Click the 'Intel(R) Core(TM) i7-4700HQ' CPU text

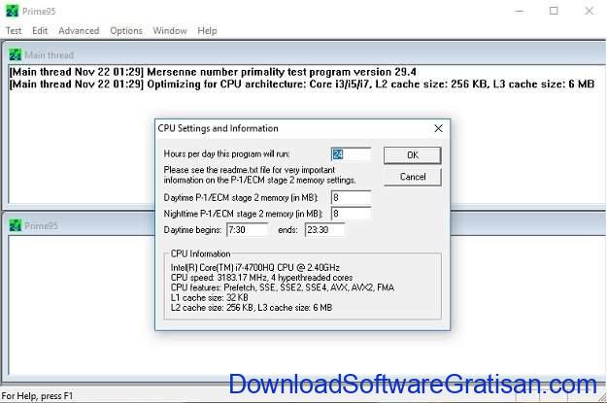(255, 267)
